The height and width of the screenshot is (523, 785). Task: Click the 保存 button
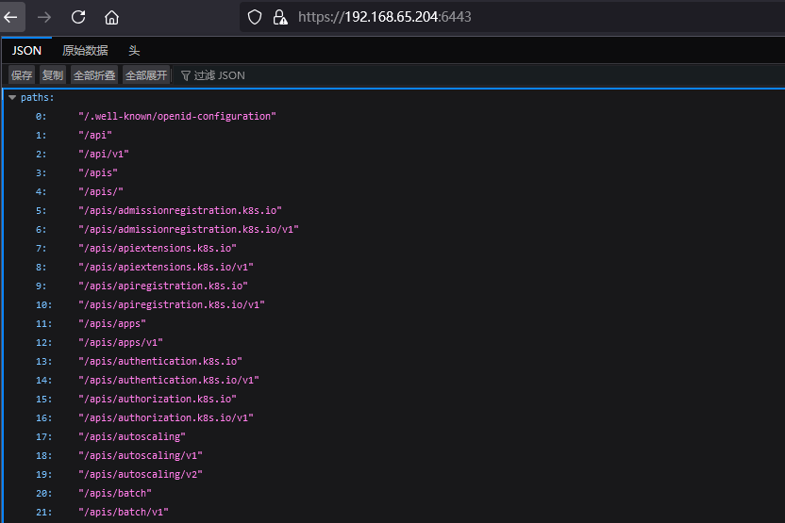(x=22, y=75)
